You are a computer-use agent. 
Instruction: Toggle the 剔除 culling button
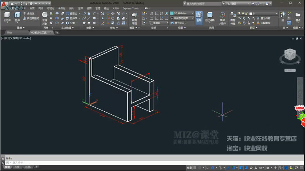tap(198, 17)
